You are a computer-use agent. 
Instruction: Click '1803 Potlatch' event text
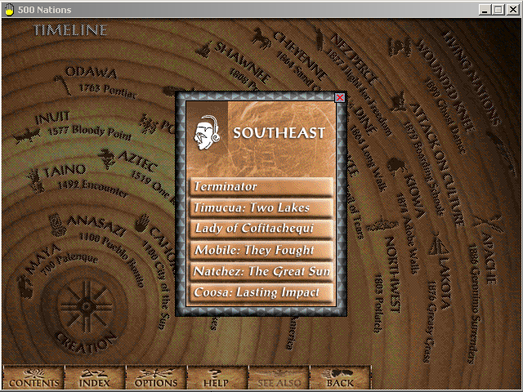378,303
